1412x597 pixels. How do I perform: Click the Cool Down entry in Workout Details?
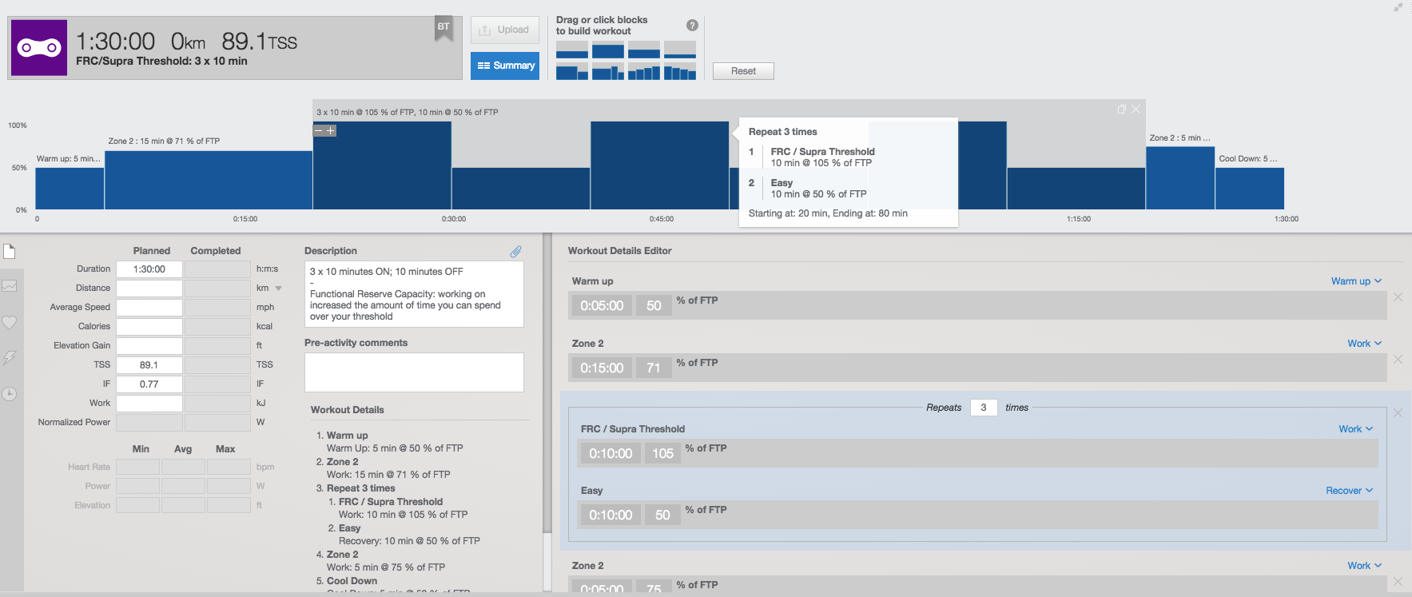[352, 581]
